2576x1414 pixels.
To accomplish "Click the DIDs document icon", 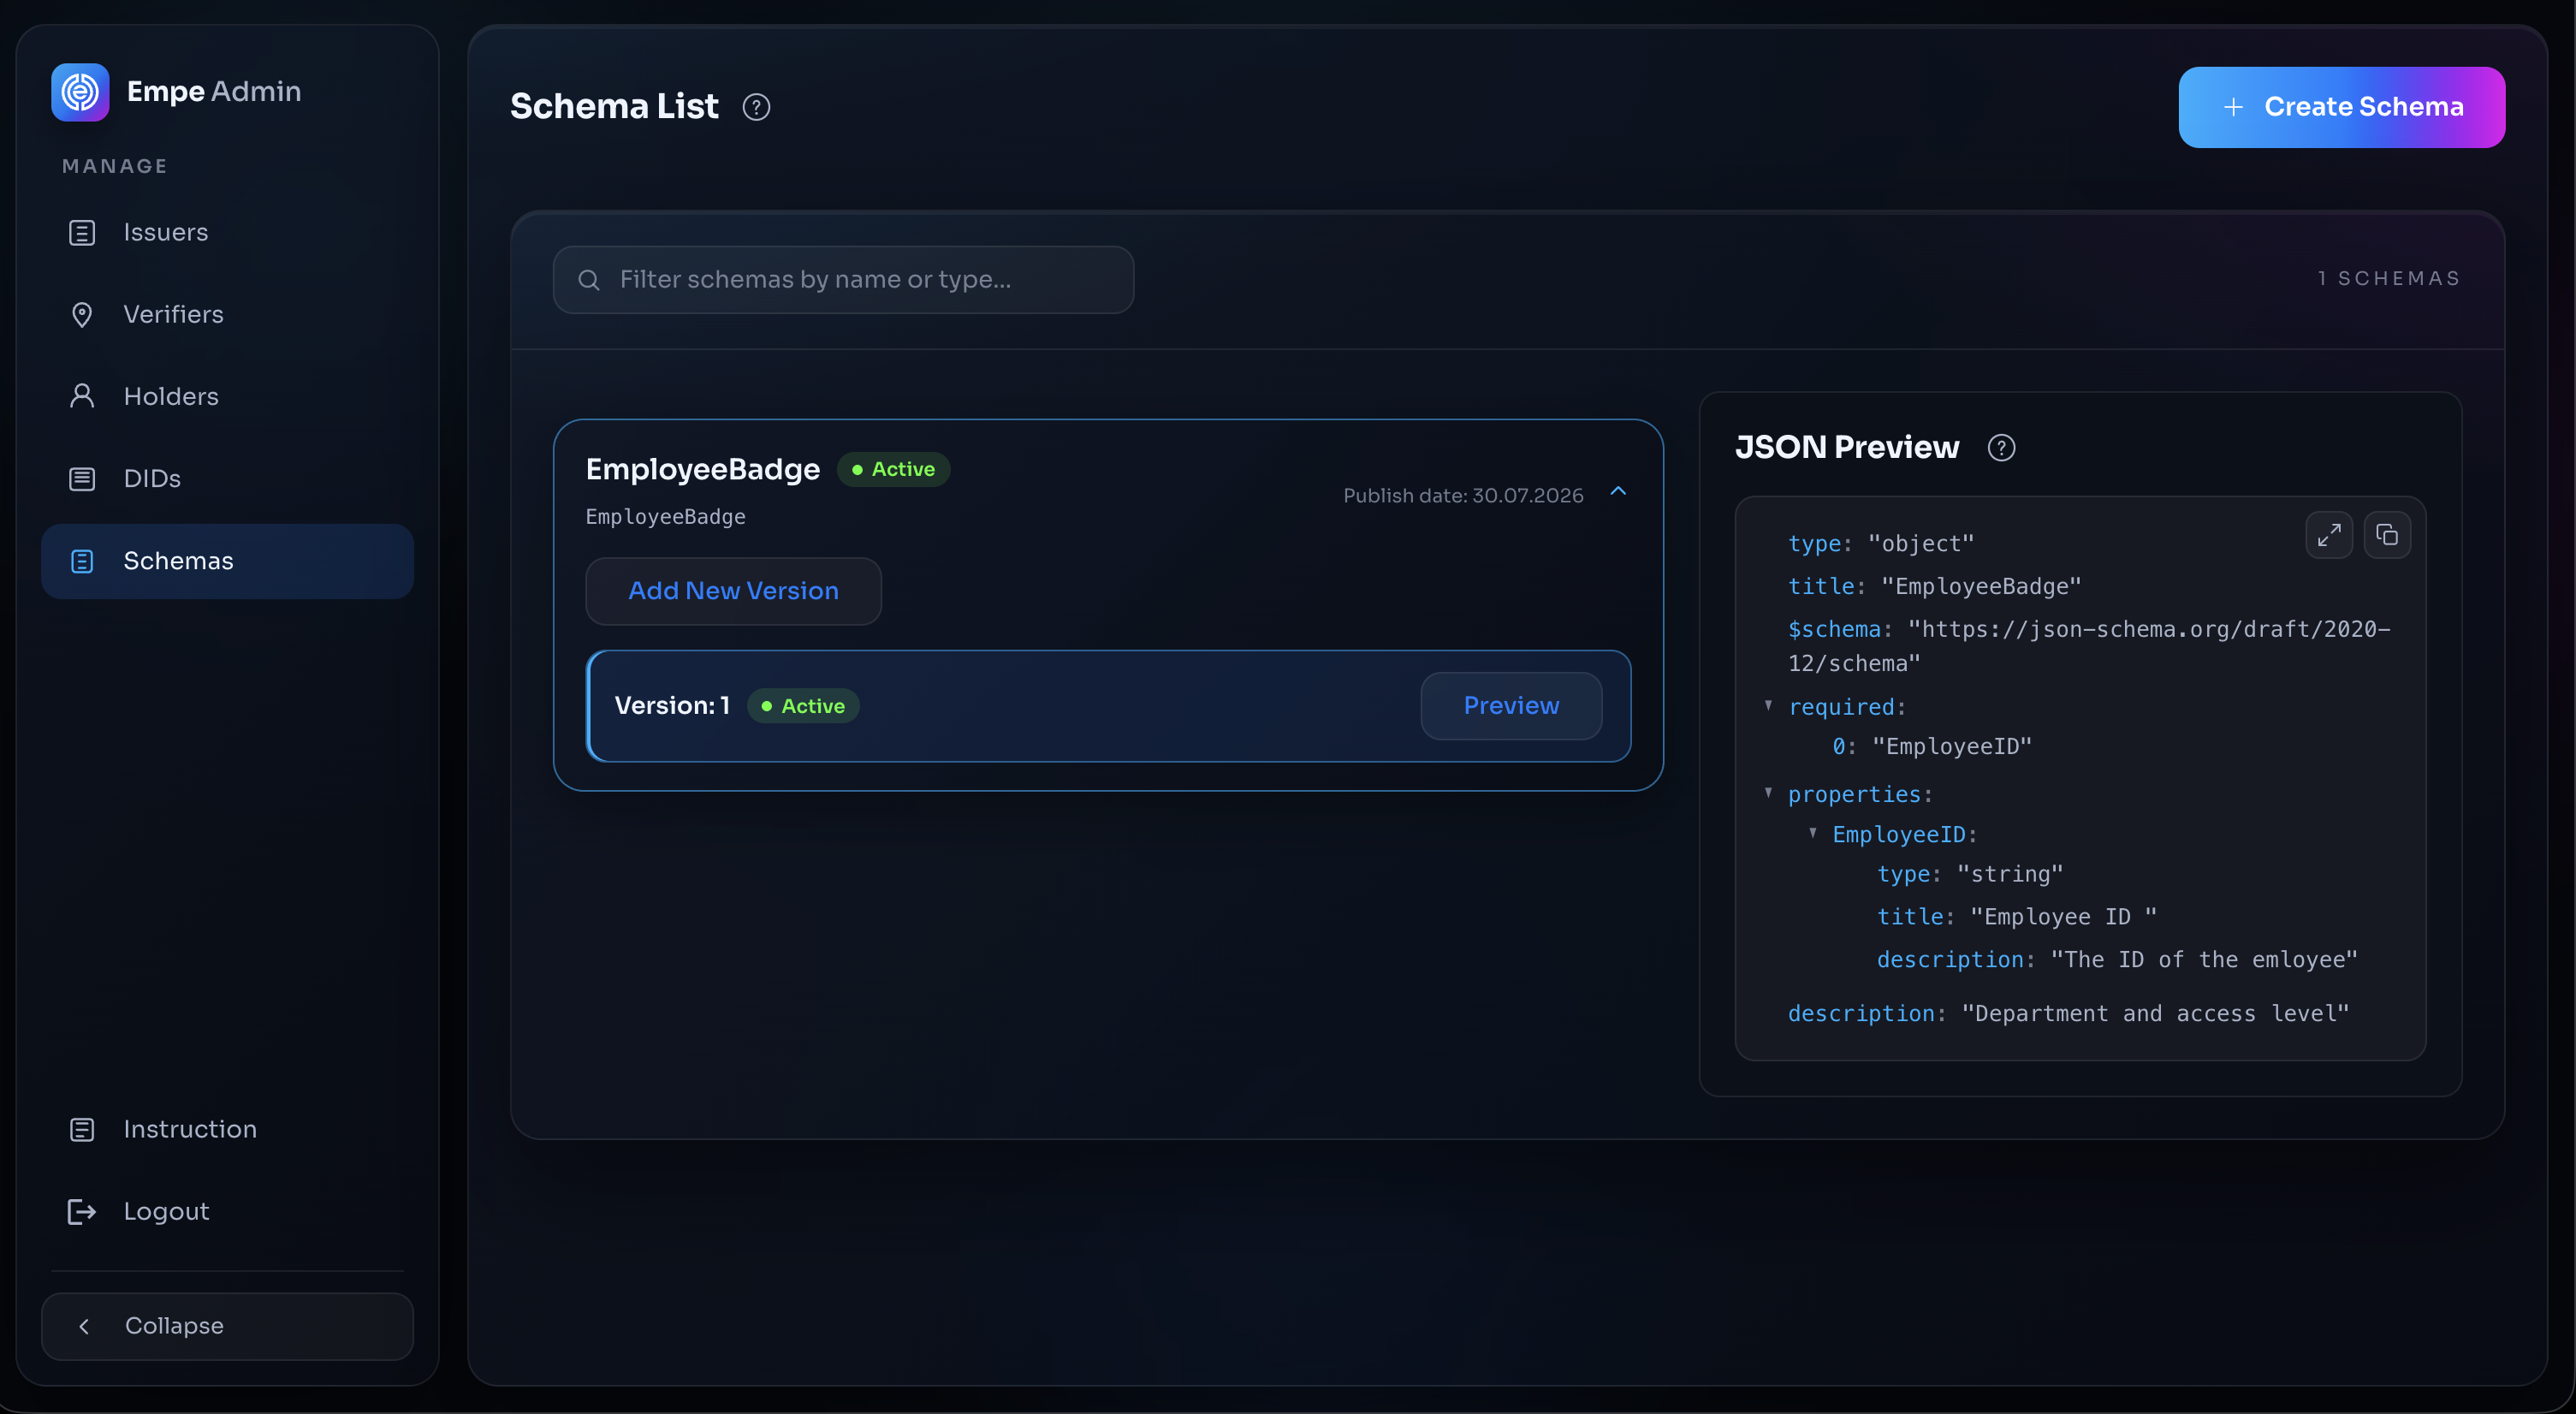I will point(82,478).
